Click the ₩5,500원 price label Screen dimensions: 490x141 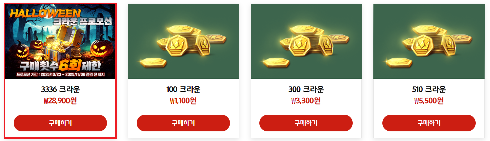[x=429, y=100]
